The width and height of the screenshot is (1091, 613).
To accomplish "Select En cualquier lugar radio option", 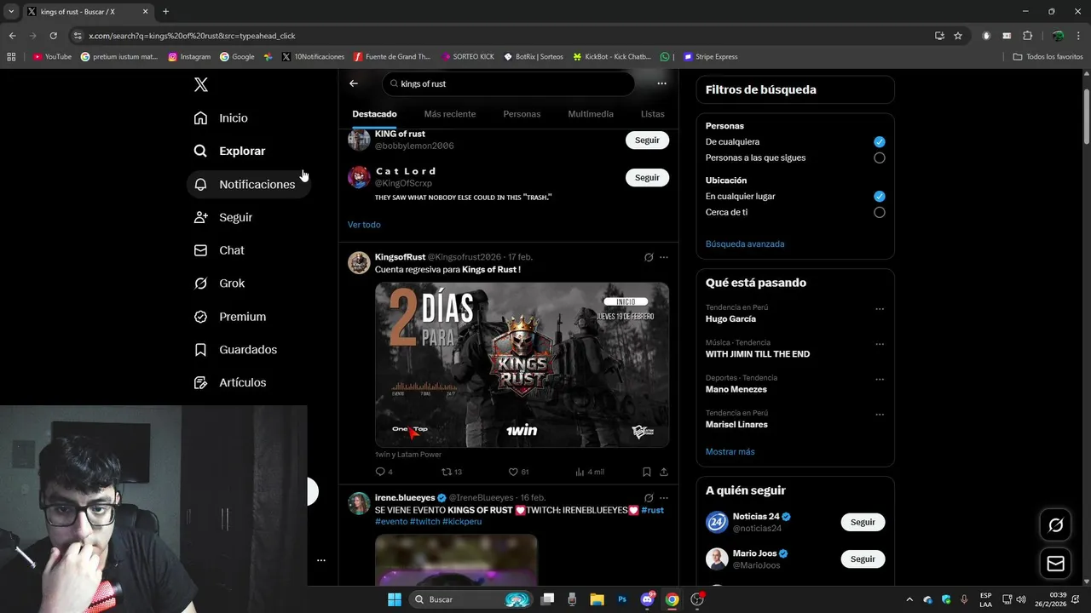I will pyautogui.click(x=879, y=197).
